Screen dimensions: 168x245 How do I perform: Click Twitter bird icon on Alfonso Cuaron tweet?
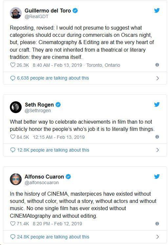tap(157, 176)
